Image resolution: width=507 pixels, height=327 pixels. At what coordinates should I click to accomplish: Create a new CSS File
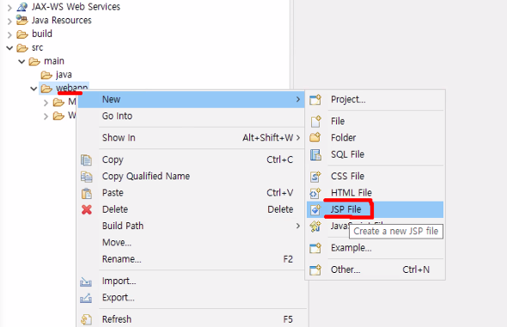click(x=375, y=176)
